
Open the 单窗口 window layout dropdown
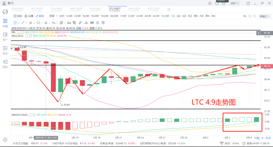[x=265, y=16]
